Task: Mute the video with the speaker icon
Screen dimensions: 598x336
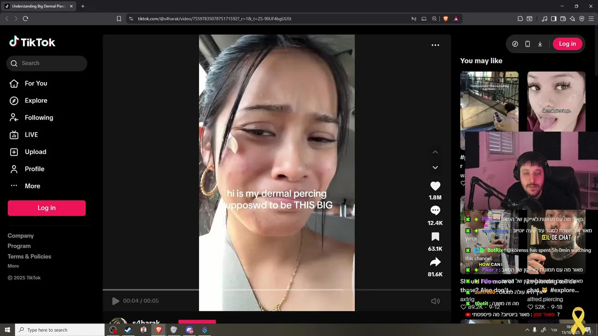Action: 435,301
